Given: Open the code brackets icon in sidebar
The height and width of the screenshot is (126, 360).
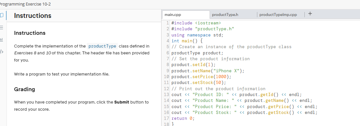Looking at the screenshot, I should [1, 52].
